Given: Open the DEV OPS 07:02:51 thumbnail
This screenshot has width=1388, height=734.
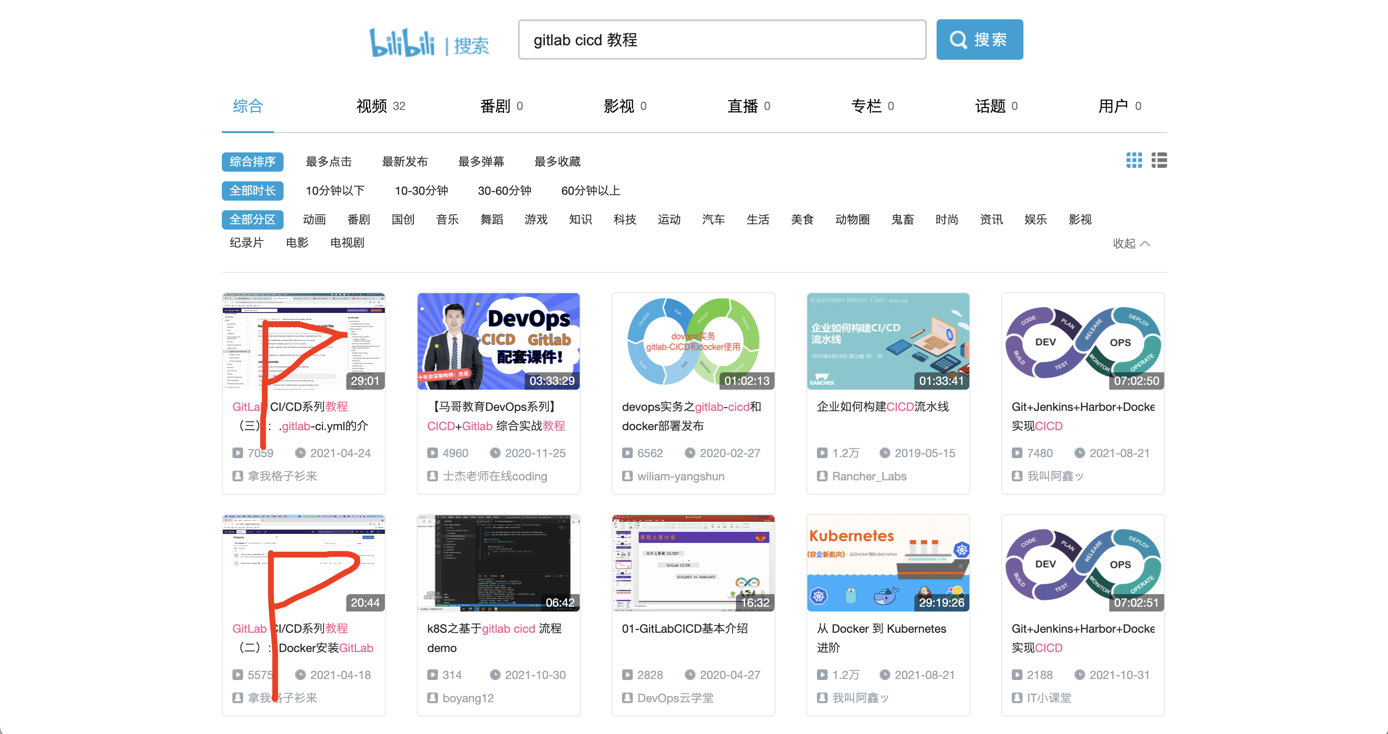Looking at the screenshot, I should [x=1083, y=563].
